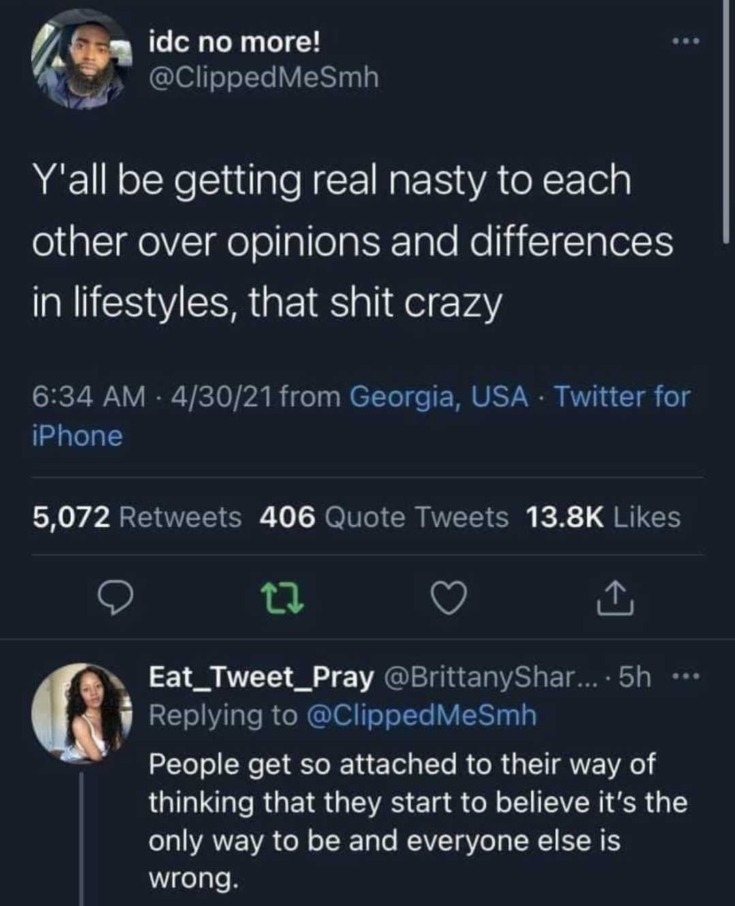The height and width of the screenshot is (906, 735).
Task: Open the Twitter for iPhone link
Action: [361, 416]
